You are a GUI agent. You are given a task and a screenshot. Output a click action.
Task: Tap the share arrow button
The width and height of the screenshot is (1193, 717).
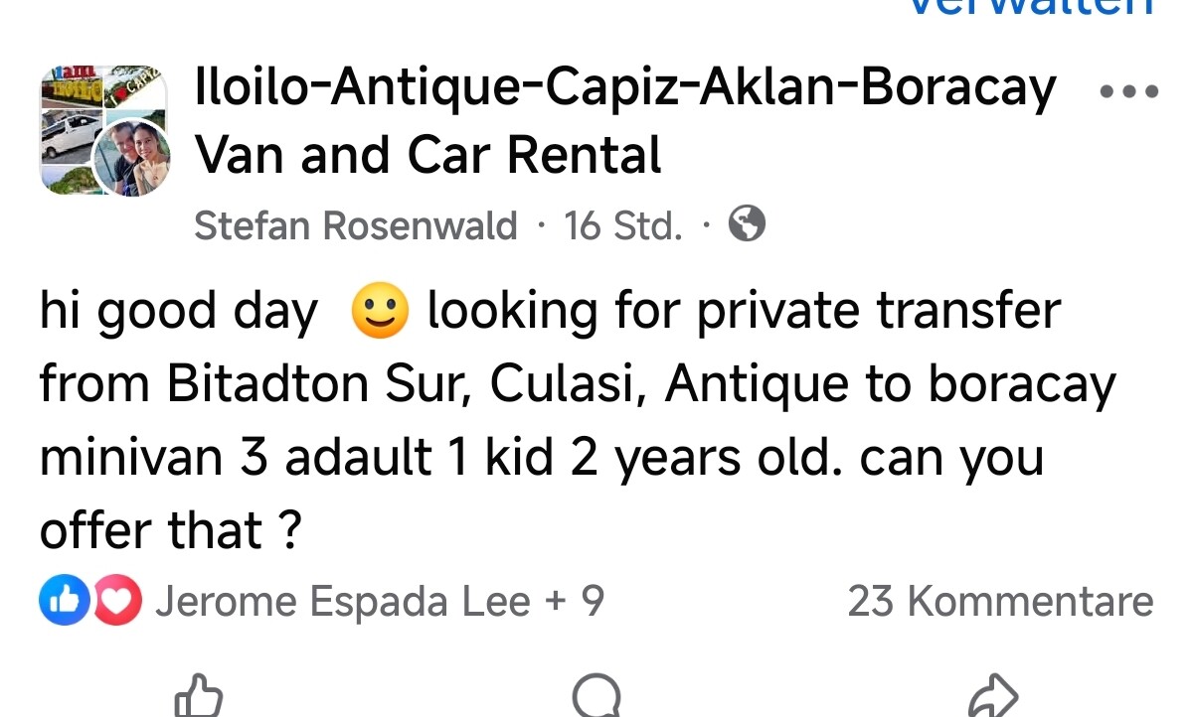pos(993,696)
